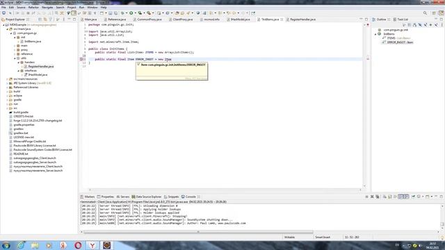The image size is (445, 250).
Task: Open file explorer folder icon in taskbar
Action: point(35,245)
